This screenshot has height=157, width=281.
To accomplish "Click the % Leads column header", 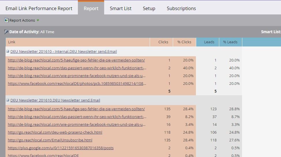I will coord(230,42).
